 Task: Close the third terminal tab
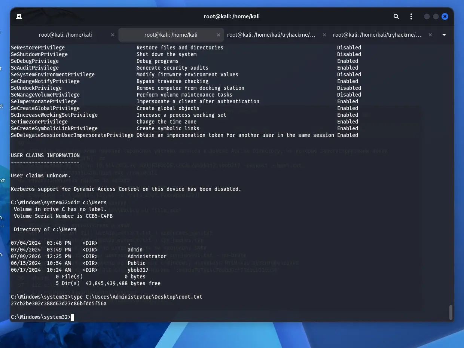pos(324,35)
